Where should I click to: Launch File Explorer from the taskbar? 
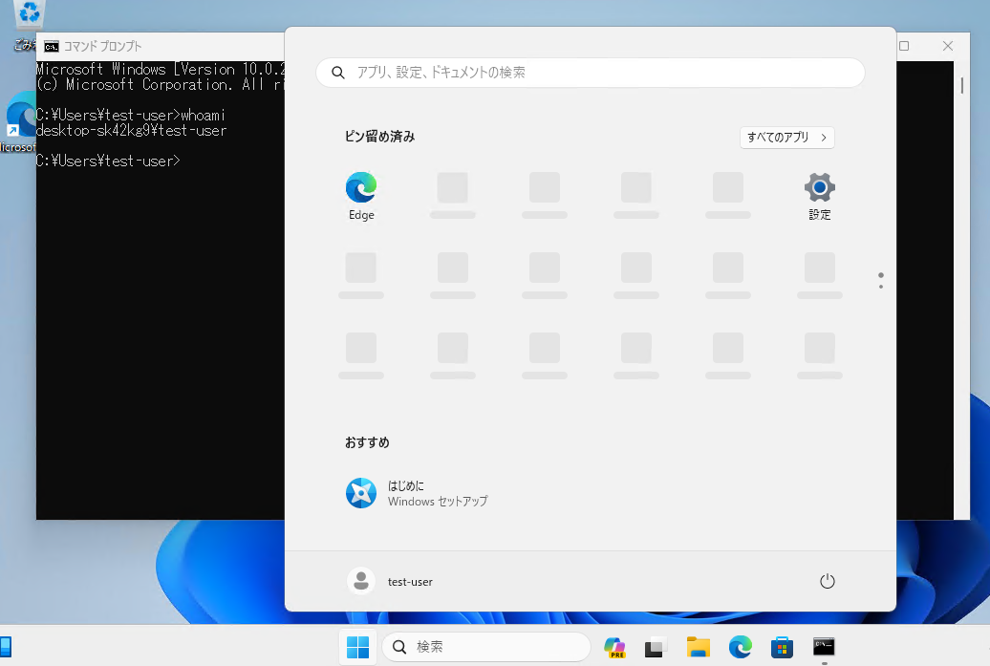point(699,647)
